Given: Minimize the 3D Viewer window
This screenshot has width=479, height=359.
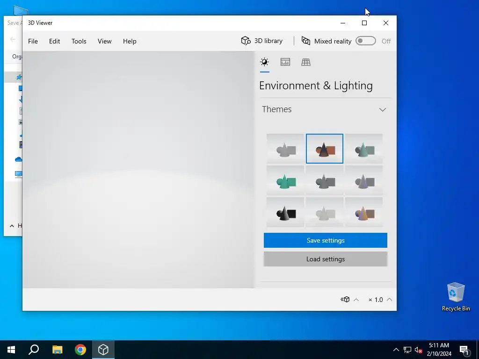Looking at the screenshot, I should coord(343,23).
